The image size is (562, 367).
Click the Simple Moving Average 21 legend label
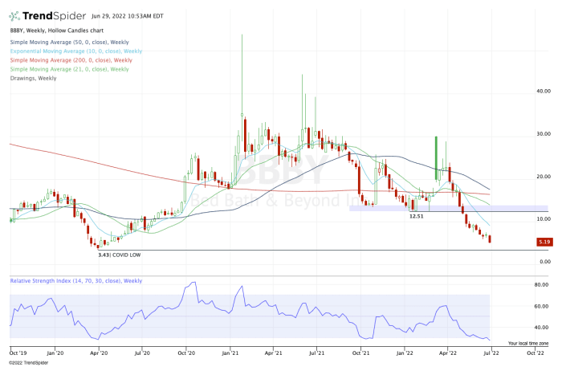(70, 69)
